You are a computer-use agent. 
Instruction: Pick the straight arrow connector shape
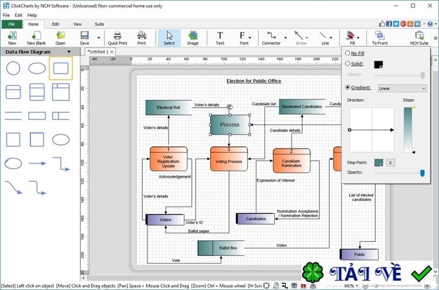37,163
